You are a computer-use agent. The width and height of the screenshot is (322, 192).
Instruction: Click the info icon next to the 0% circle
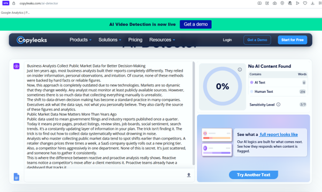(x=240, y=69)
